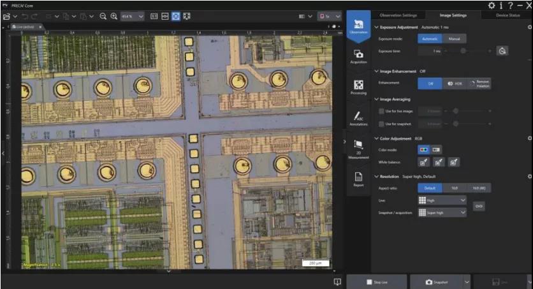Screen dimensions: 533x289
Task: Click the auto exposure icon beside the slider
Action: tap(502, 51)
